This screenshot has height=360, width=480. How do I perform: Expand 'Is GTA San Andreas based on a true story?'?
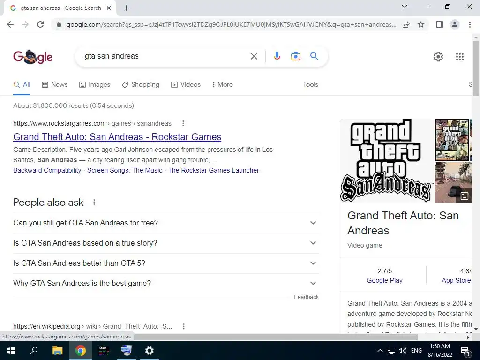click(166, 243)
